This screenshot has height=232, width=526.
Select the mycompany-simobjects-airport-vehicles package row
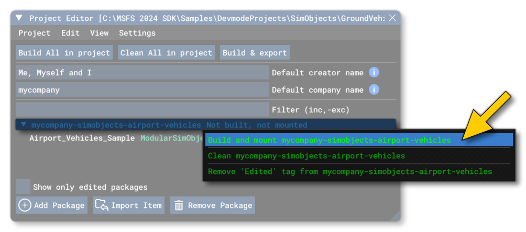206,124
